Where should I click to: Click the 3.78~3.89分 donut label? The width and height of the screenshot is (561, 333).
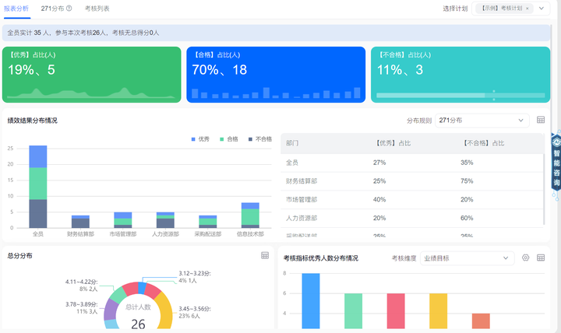[x=81, y=307]
